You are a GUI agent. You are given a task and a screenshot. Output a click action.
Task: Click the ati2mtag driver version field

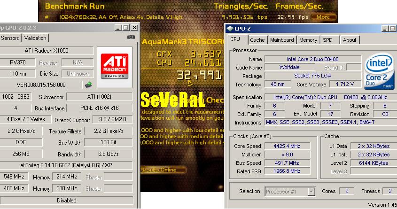[66, 165]
